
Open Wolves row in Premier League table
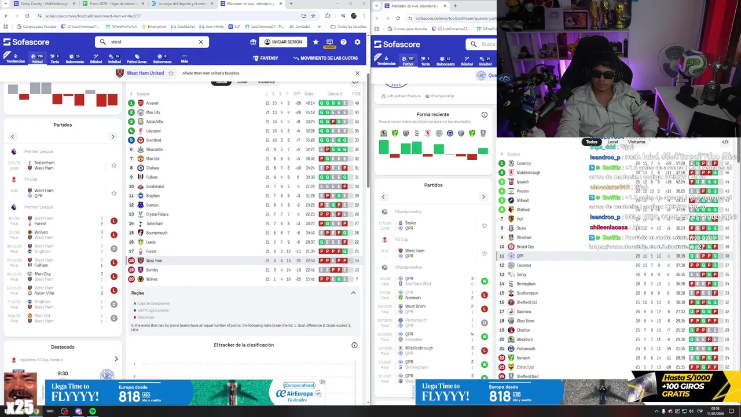[244, 279]
